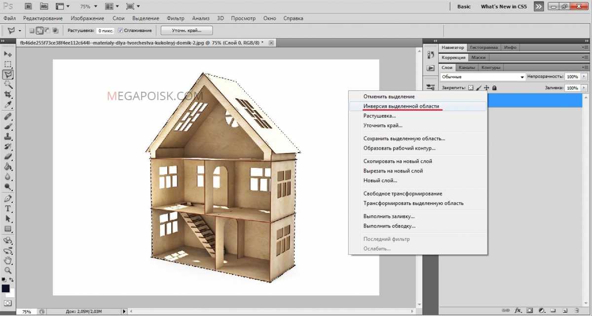Launch Adobe Bridge via Br icon

pyautogui.click(x=29, y=6)
